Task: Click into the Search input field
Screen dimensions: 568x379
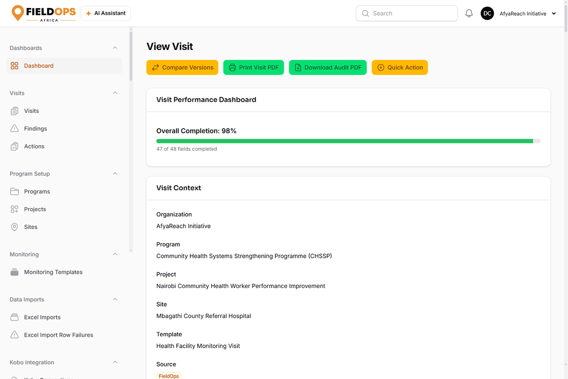Action: click(x=407, y=13)
